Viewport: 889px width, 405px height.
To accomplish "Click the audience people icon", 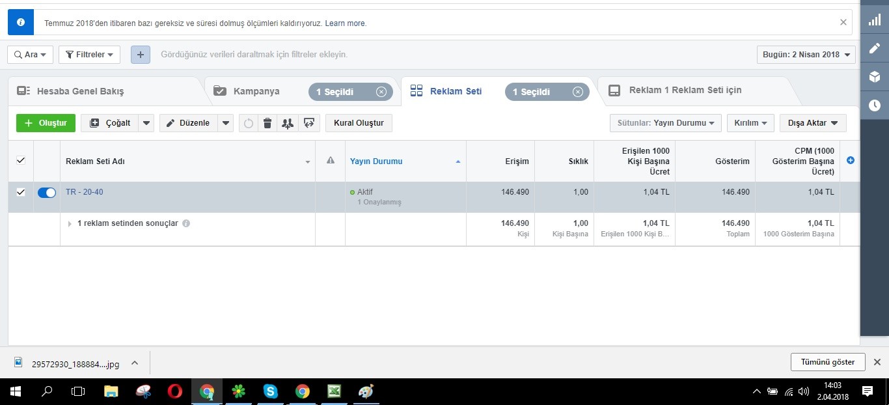I will tap(287, 123).
